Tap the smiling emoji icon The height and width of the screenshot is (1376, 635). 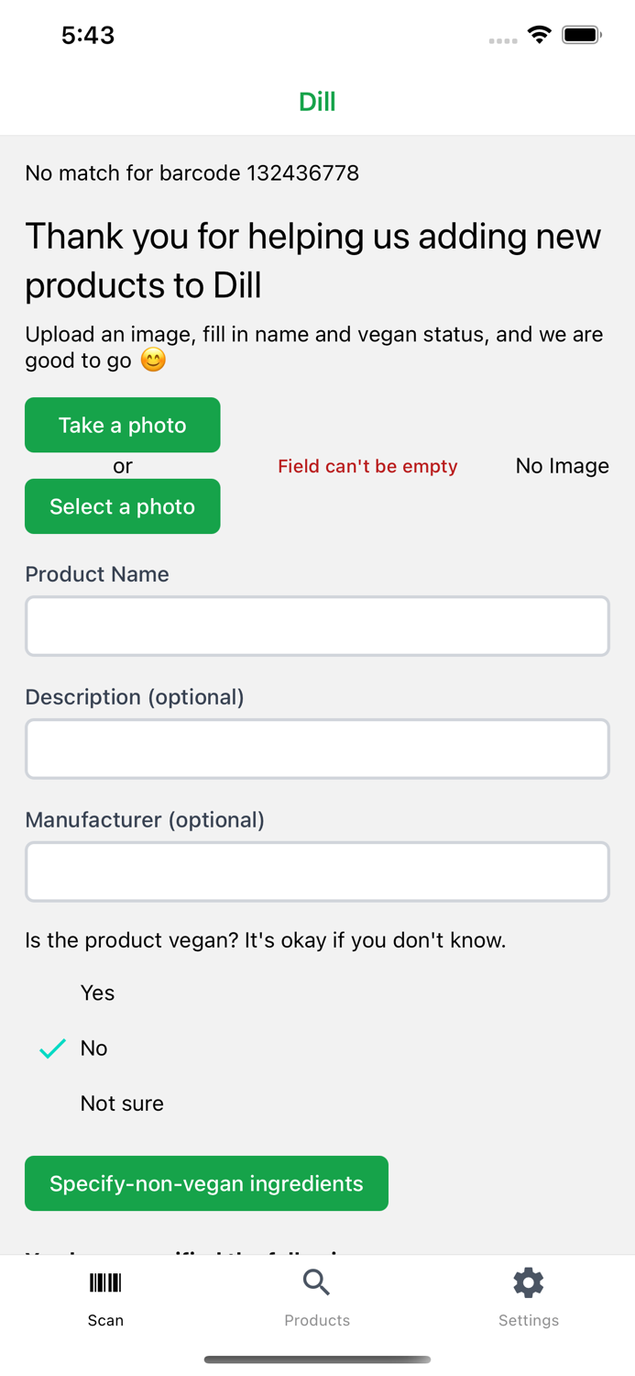[153, 360]
